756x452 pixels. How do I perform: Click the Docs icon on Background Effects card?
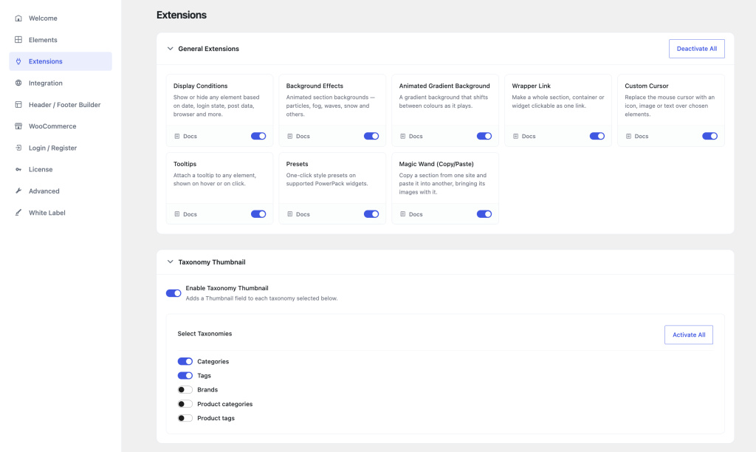(289, 137)
